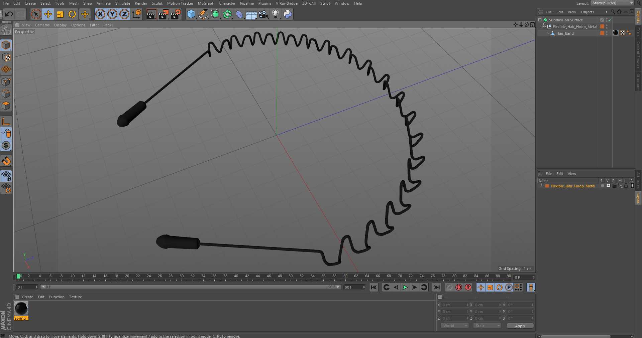
Task: Toggle Subdivision Surface enabled checkmark
Action: 610,20
